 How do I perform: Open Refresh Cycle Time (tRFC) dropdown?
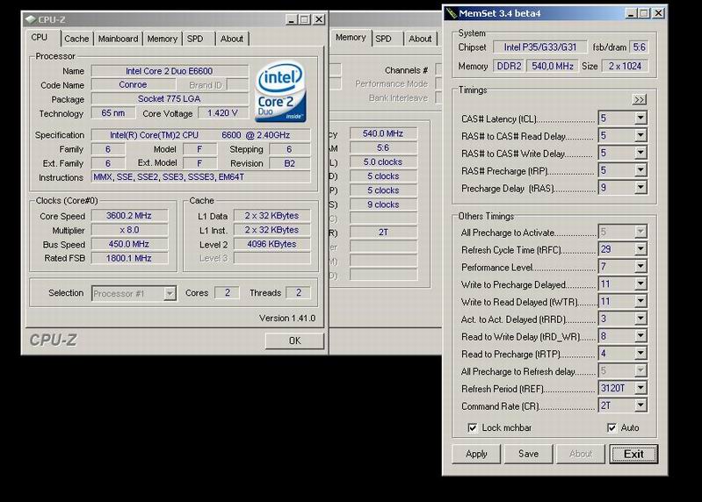click(640, 249)
